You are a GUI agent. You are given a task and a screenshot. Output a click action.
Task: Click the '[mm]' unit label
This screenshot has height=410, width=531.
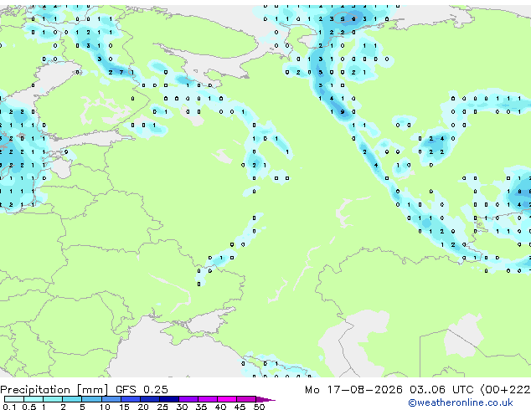pyautogui.click(x=93, y=390)
